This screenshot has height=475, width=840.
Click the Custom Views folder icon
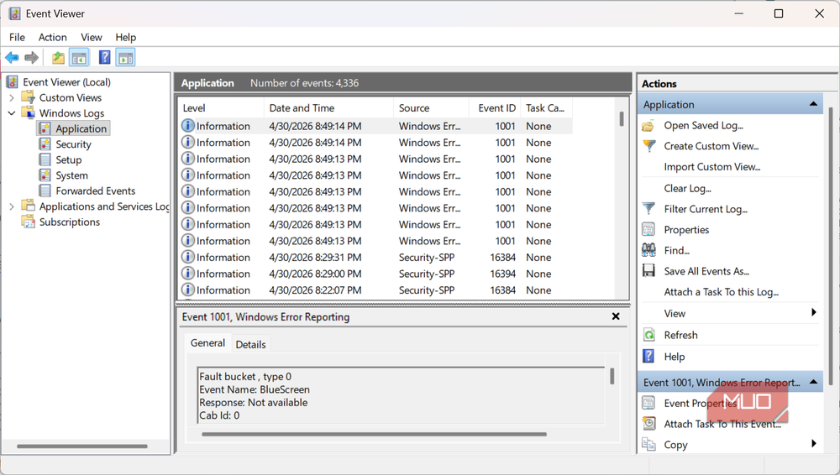tap(28, 97)
